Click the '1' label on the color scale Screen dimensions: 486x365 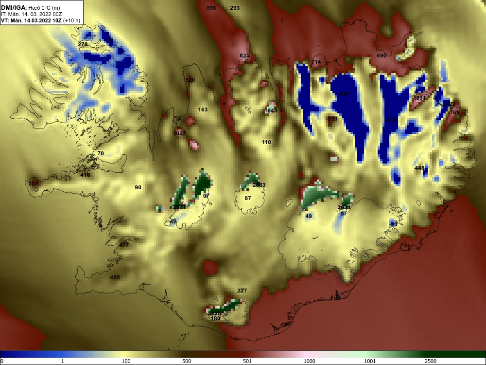coord(63,361)
